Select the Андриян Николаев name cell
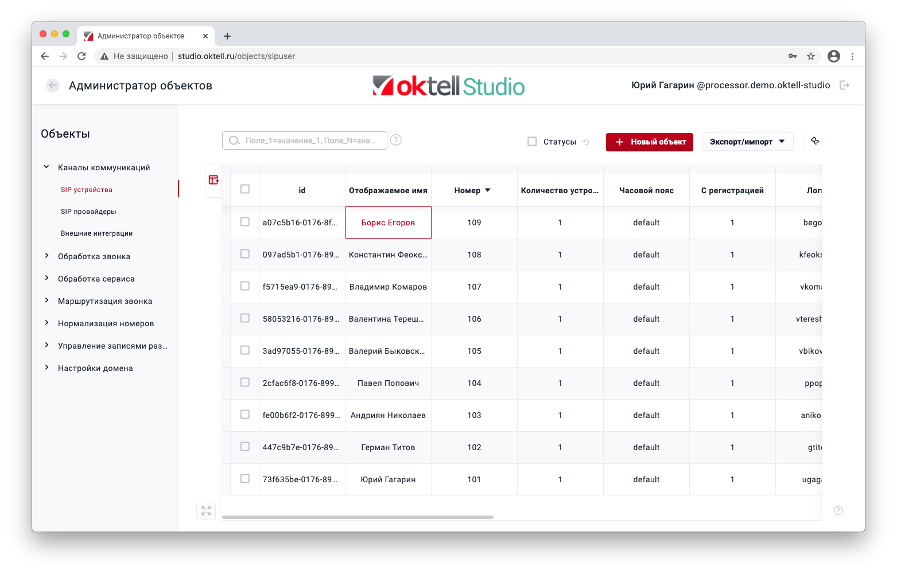Image resolution: width=897 pixels, height=574 pixels. pyautogui.click(x=388, y=415)
